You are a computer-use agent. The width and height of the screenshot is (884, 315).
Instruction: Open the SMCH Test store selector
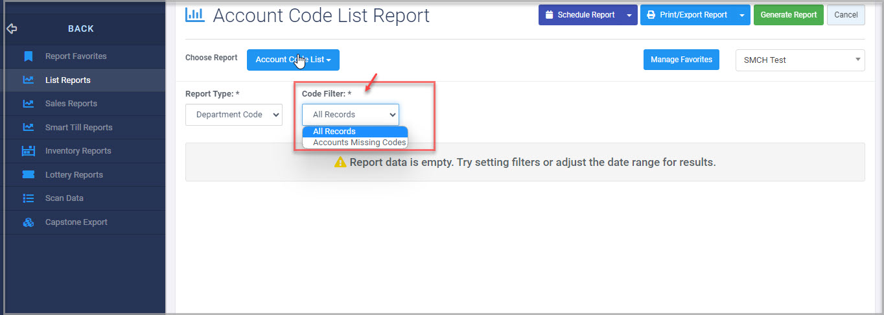(800, 60)
